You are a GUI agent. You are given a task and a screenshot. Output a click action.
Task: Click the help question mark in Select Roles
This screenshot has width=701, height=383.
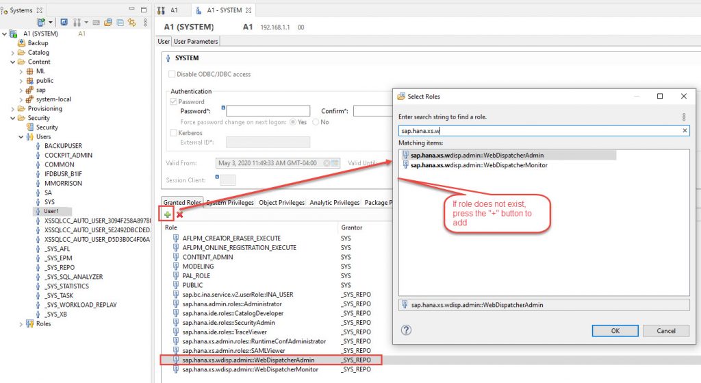click(406, 330)
